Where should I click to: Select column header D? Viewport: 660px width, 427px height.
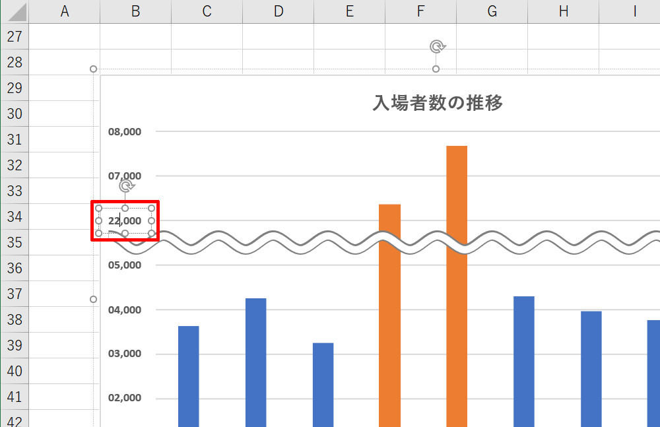click(x=278, y=11)
